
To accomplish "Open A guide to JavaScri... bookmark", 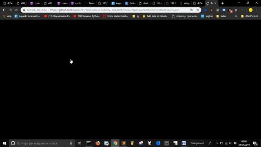I will 27,16.
